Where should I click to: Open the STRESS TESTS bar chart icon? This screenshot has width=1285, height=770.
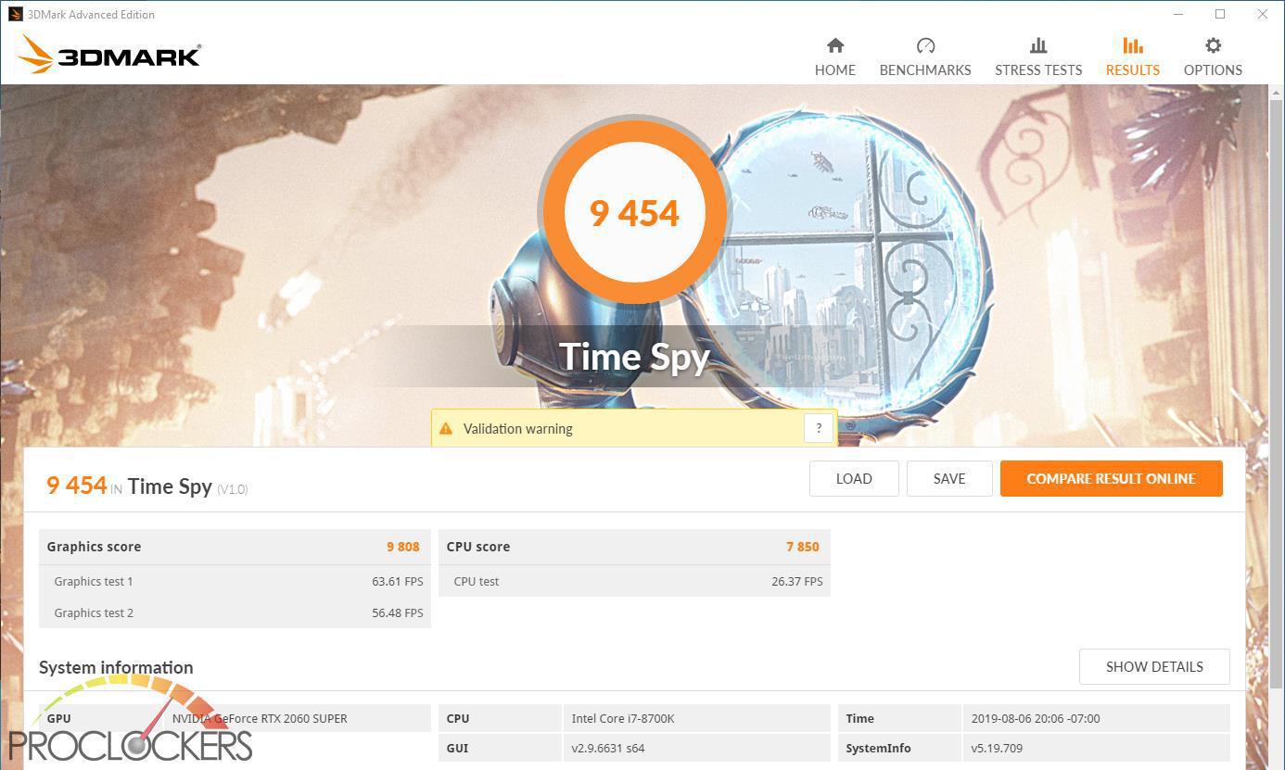click(1038, 45)
